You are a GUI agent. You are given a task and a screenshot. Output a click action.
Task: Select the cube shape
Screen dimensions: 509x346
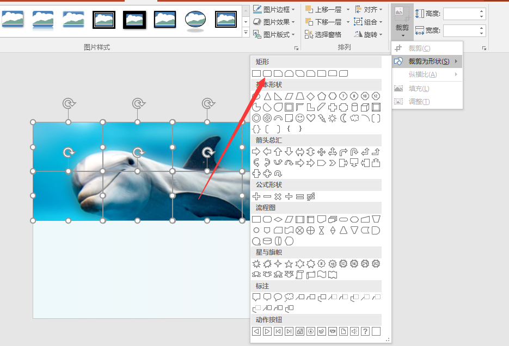365,107
